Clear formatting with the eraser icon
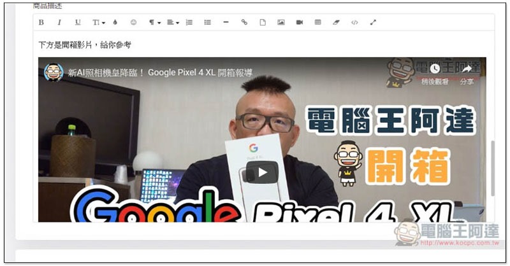Screen dimensions: 510x266 pyautogui.click(x=337, y=22)
